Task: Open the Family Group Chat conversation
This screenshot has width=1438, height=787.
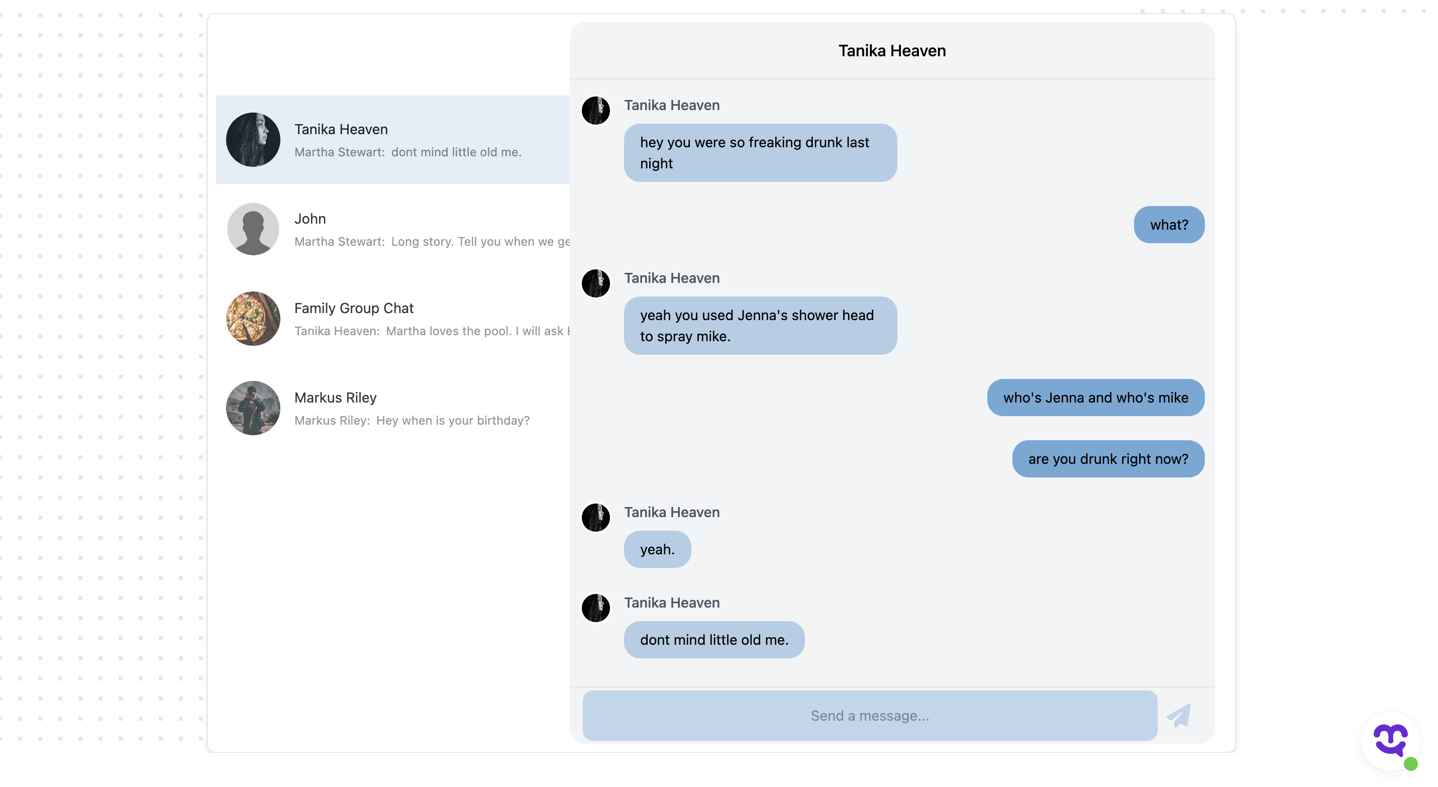Action: click(391, 319)
